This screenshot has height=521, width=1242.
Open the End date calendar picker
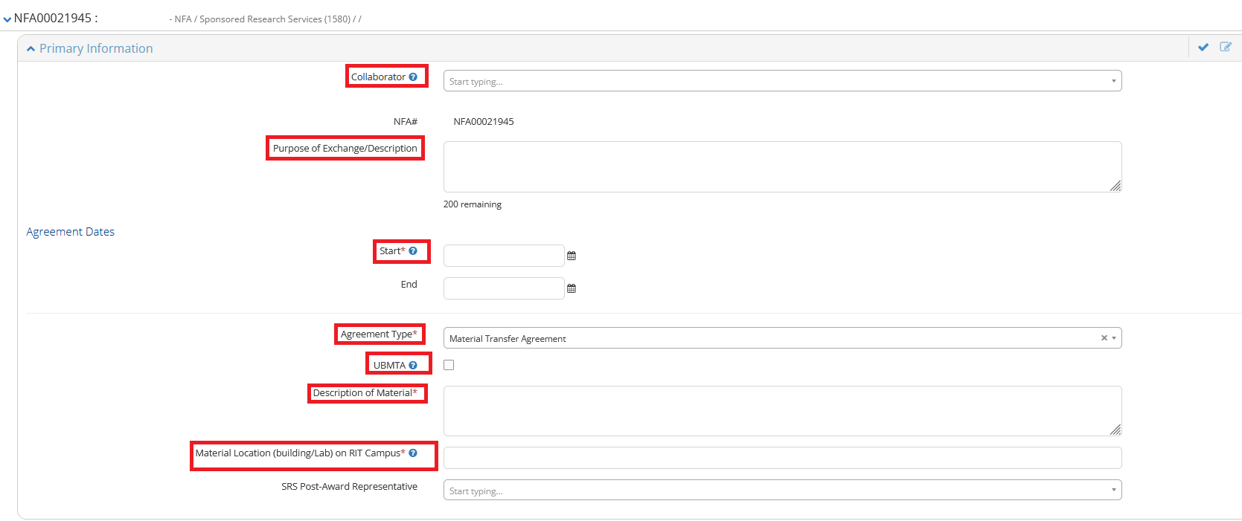click(x=572, y=288)
